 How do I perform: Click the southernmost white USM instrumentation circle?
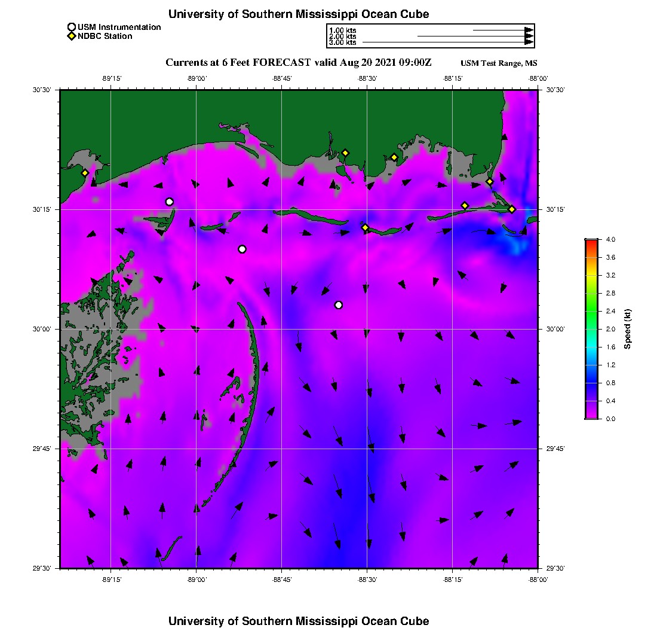pyautogui.click(x=339, y=305)
